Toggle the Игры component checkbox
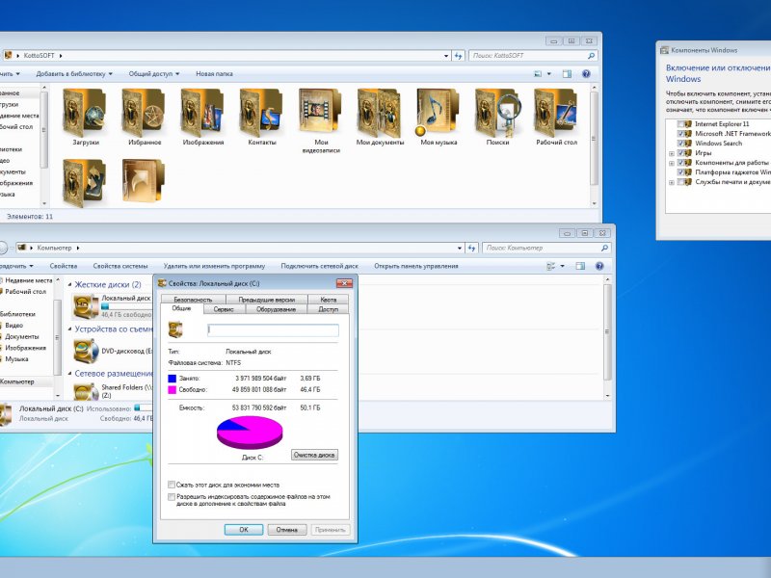The height and width of the screenshot is (578, 771). (681, 153)
